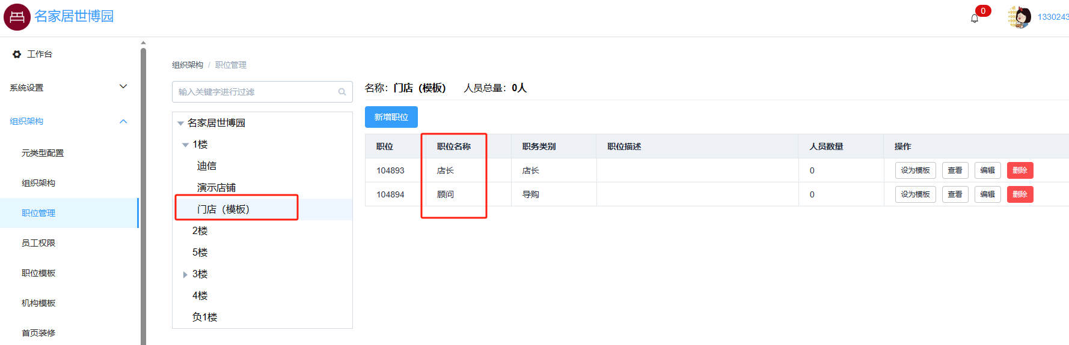
Task: View details of the 顾问 position
Action: click(x=955, y=194)
